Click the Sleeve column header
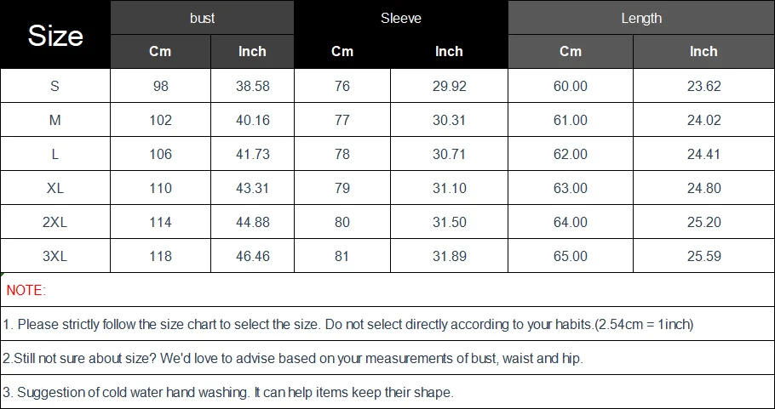Viewport: 775px width, 409px height. tap(401, 18)
